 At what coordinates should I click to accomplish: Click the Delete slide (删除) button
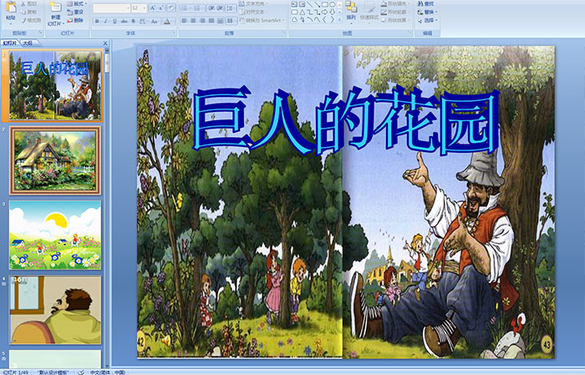75,20
